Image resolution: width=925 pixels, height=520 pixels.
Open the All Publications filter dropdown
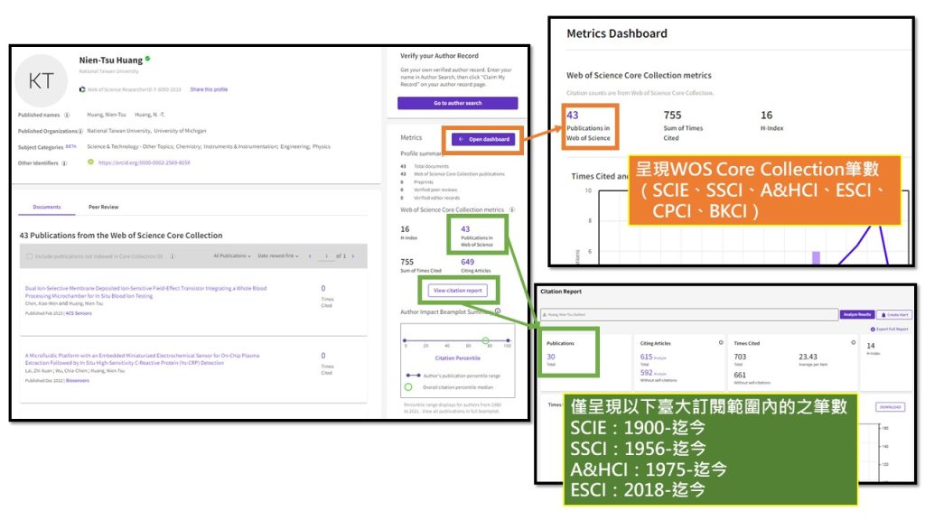(232, 255)
